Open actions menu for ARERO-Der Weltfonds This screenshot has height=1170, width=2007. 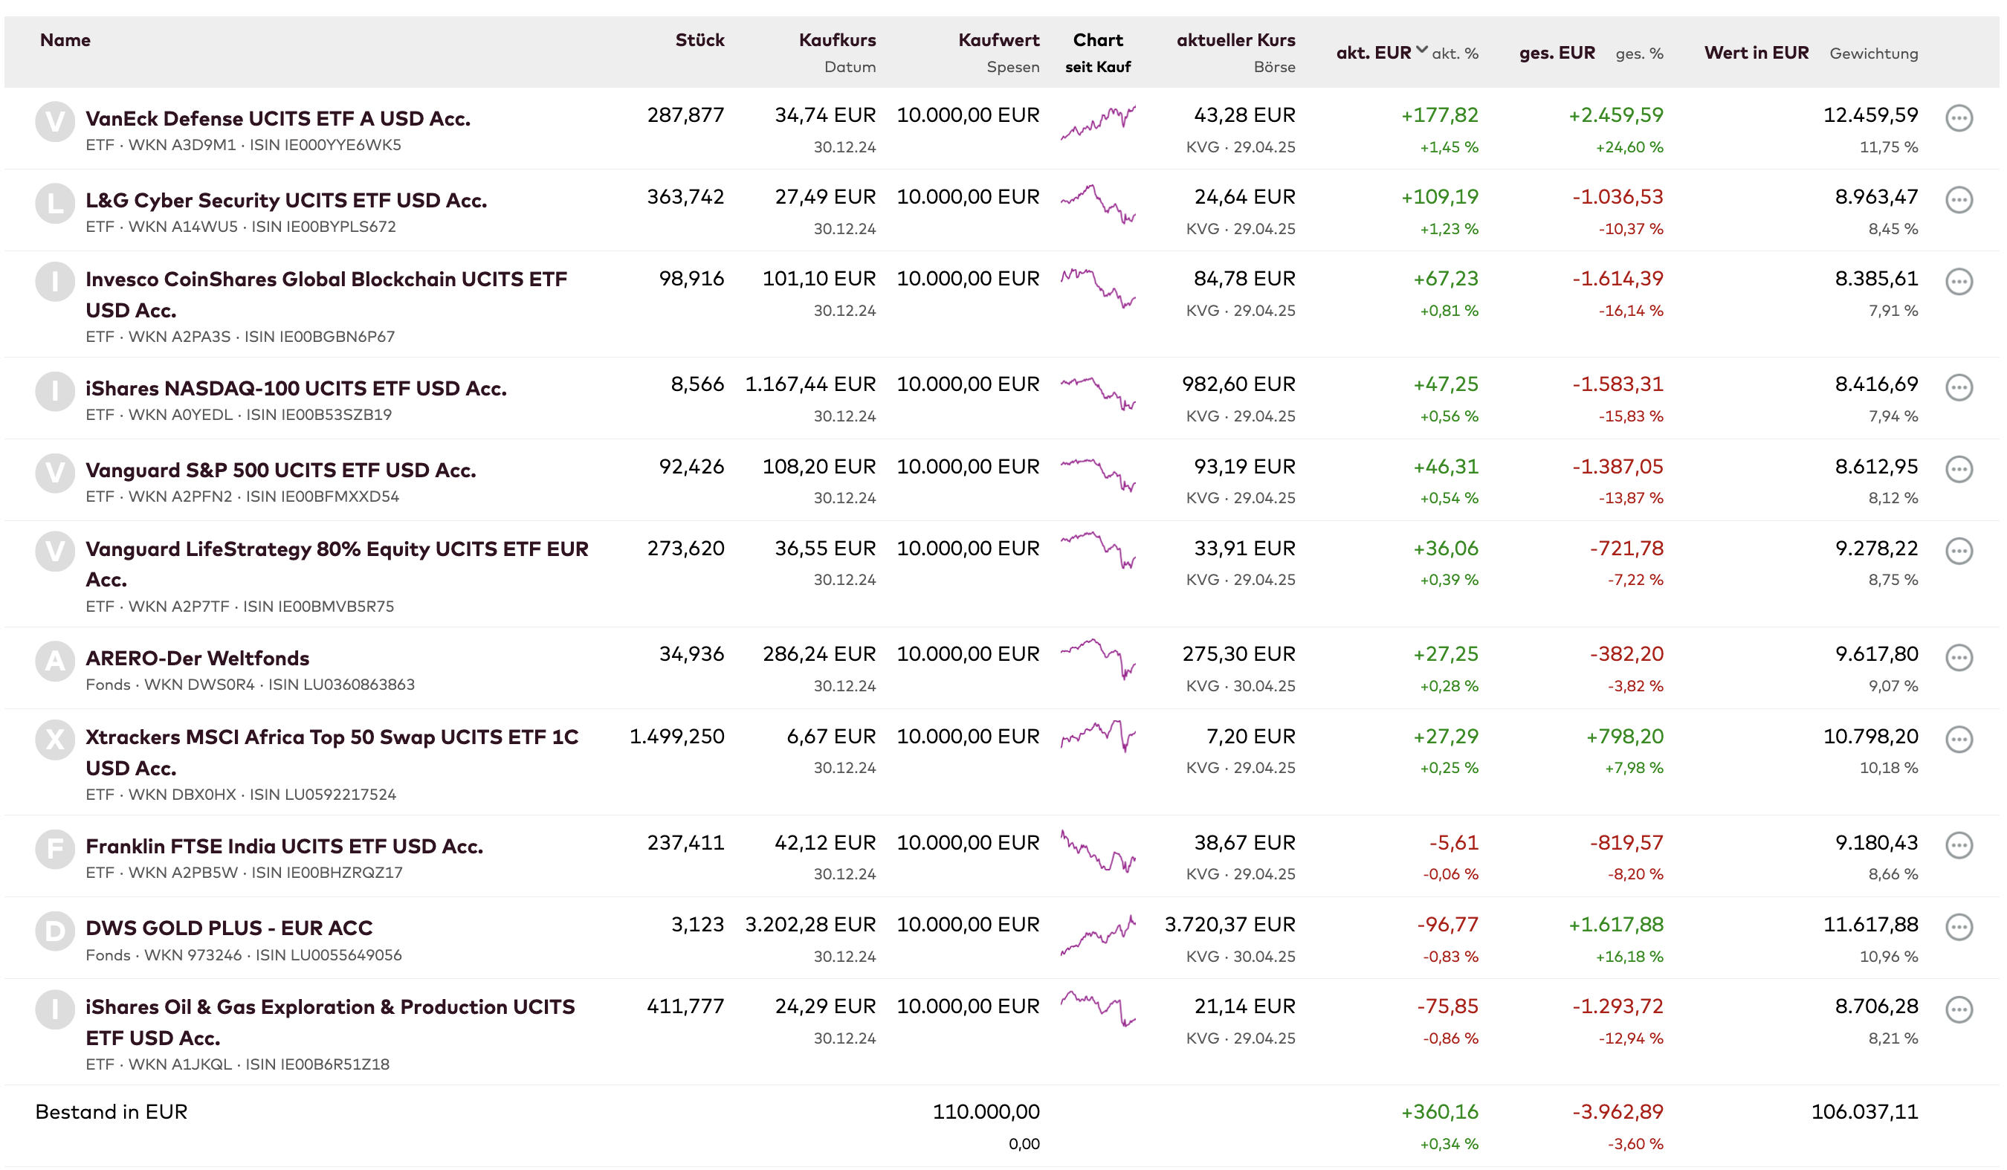(x=1959, y=657)
